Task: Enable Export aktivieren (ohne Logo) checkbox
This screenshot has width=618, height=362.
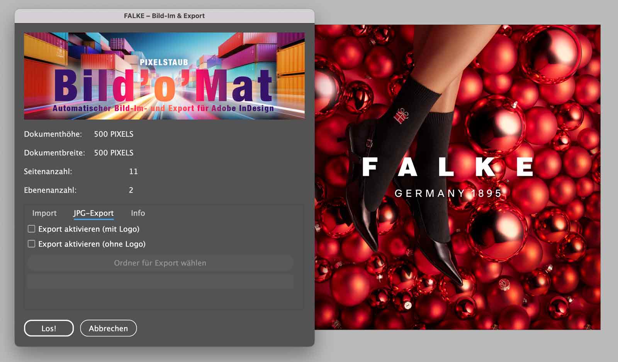Action: pyautogui.click(x=32, y=244)
